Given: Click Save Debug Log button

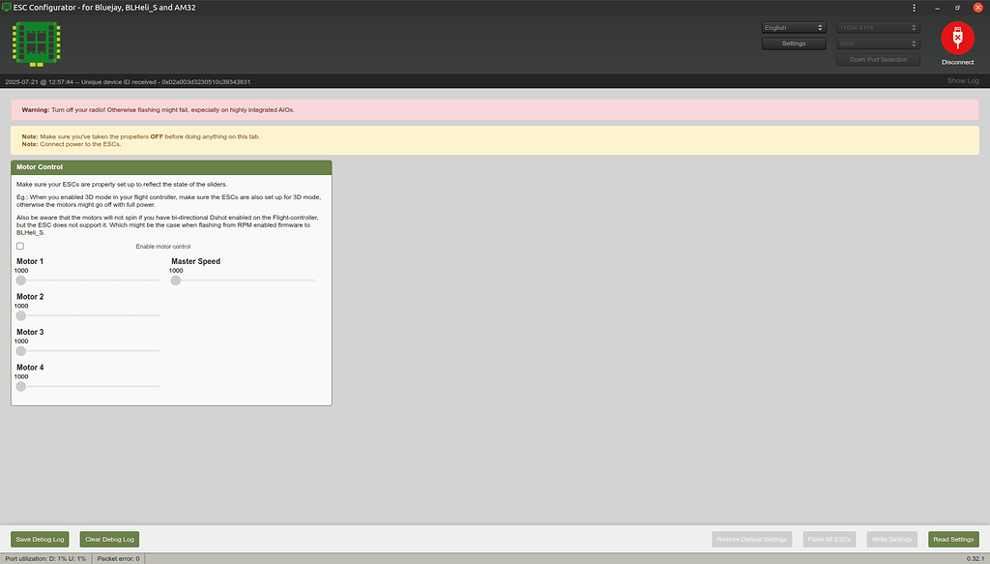Looking at the screenshot, I should pyautogui.click(x=40, y=539).
